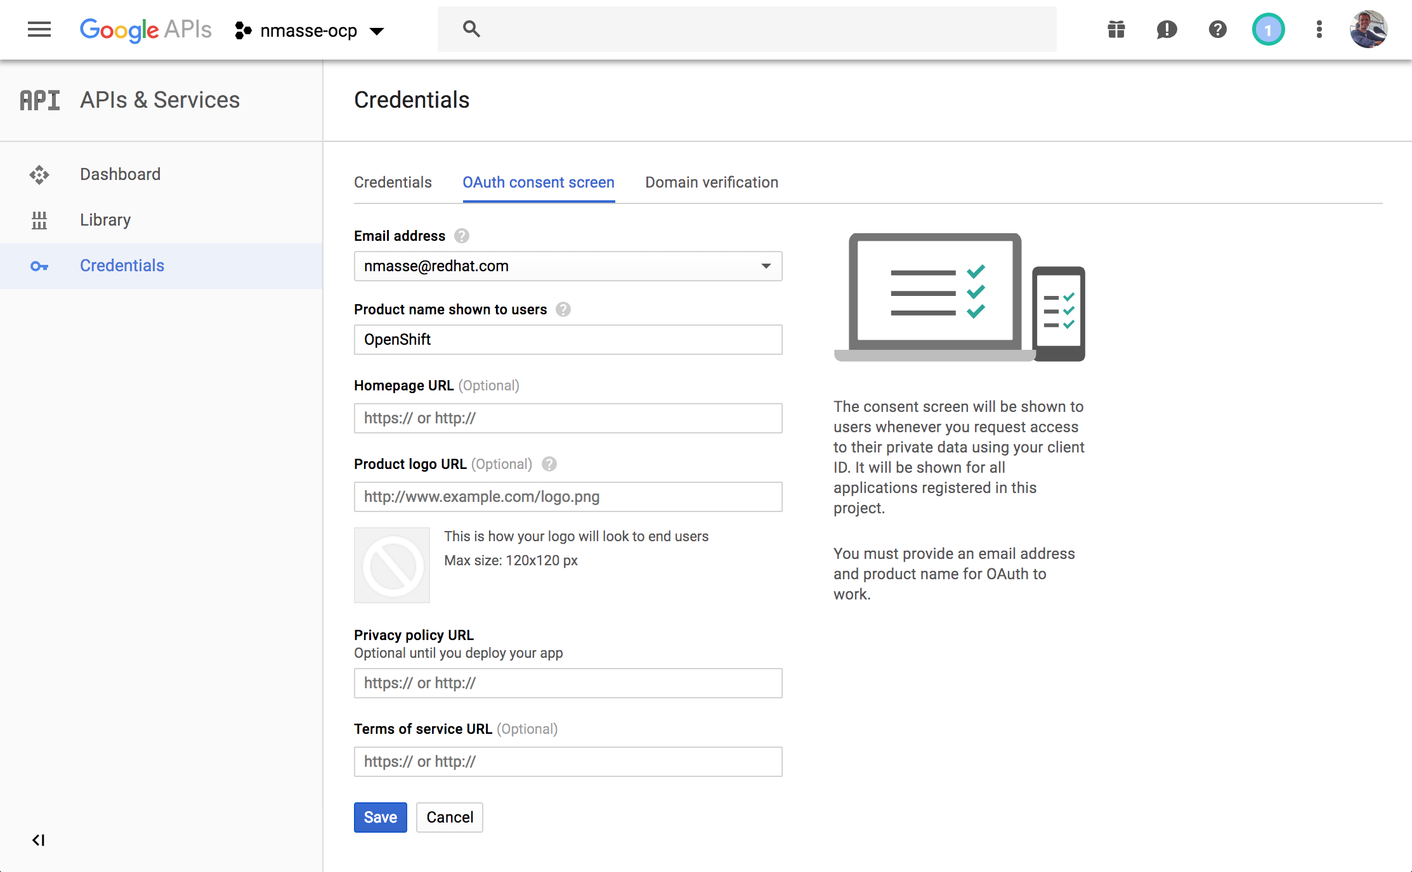Viewport: 1412px width, 872px height.
Task: Open the feedback alert icon
Action: 1167,30
